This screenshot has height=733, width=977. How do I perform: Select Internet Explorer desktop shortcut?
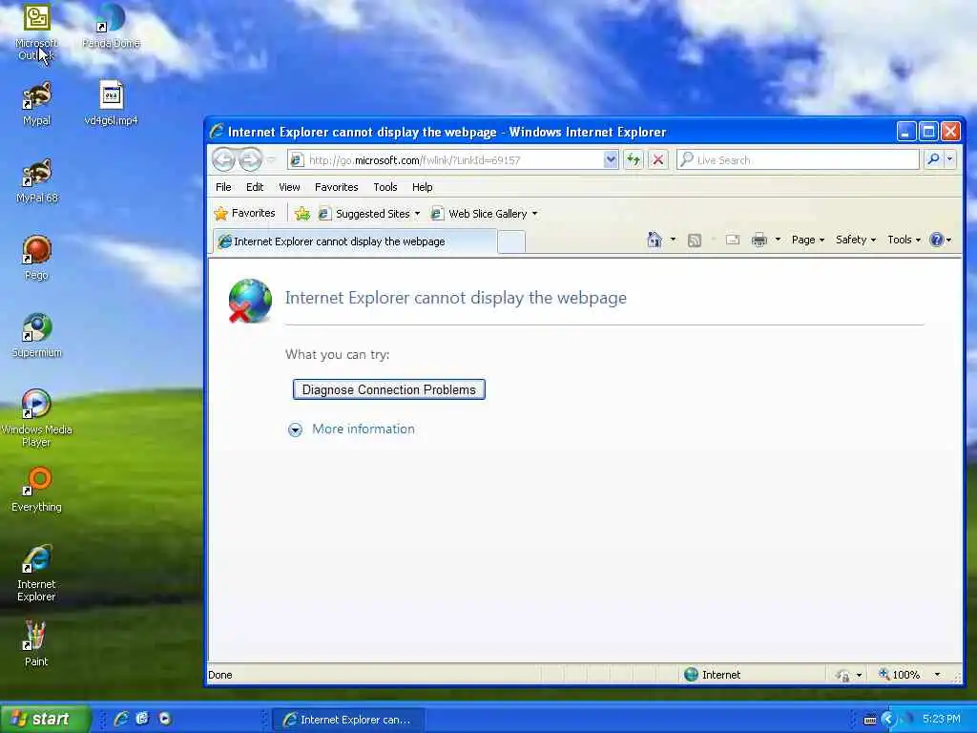[37, 574]
